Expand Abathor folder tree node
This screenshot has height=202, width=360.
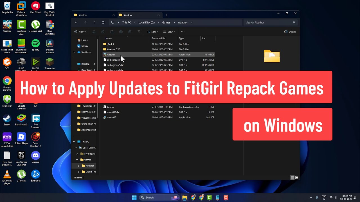(79, 166)
